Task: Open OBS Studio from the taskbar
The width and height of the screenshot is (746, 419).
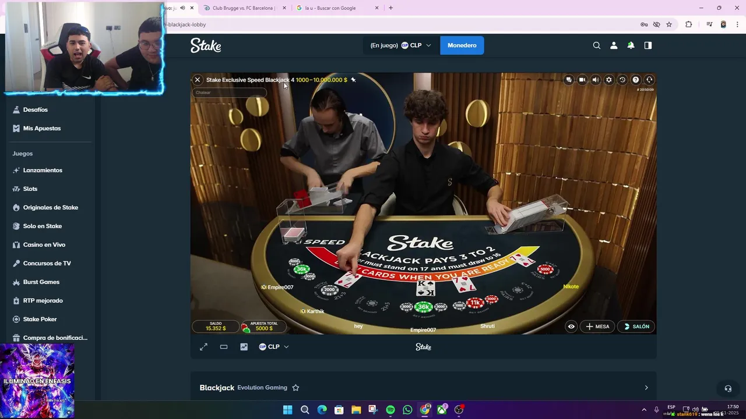Action: tap(459, 410)
